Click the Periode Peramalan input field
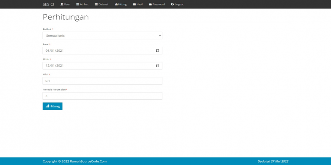This screenshot has width=331, height=165. pyautogui.click(x=102, y=96)
